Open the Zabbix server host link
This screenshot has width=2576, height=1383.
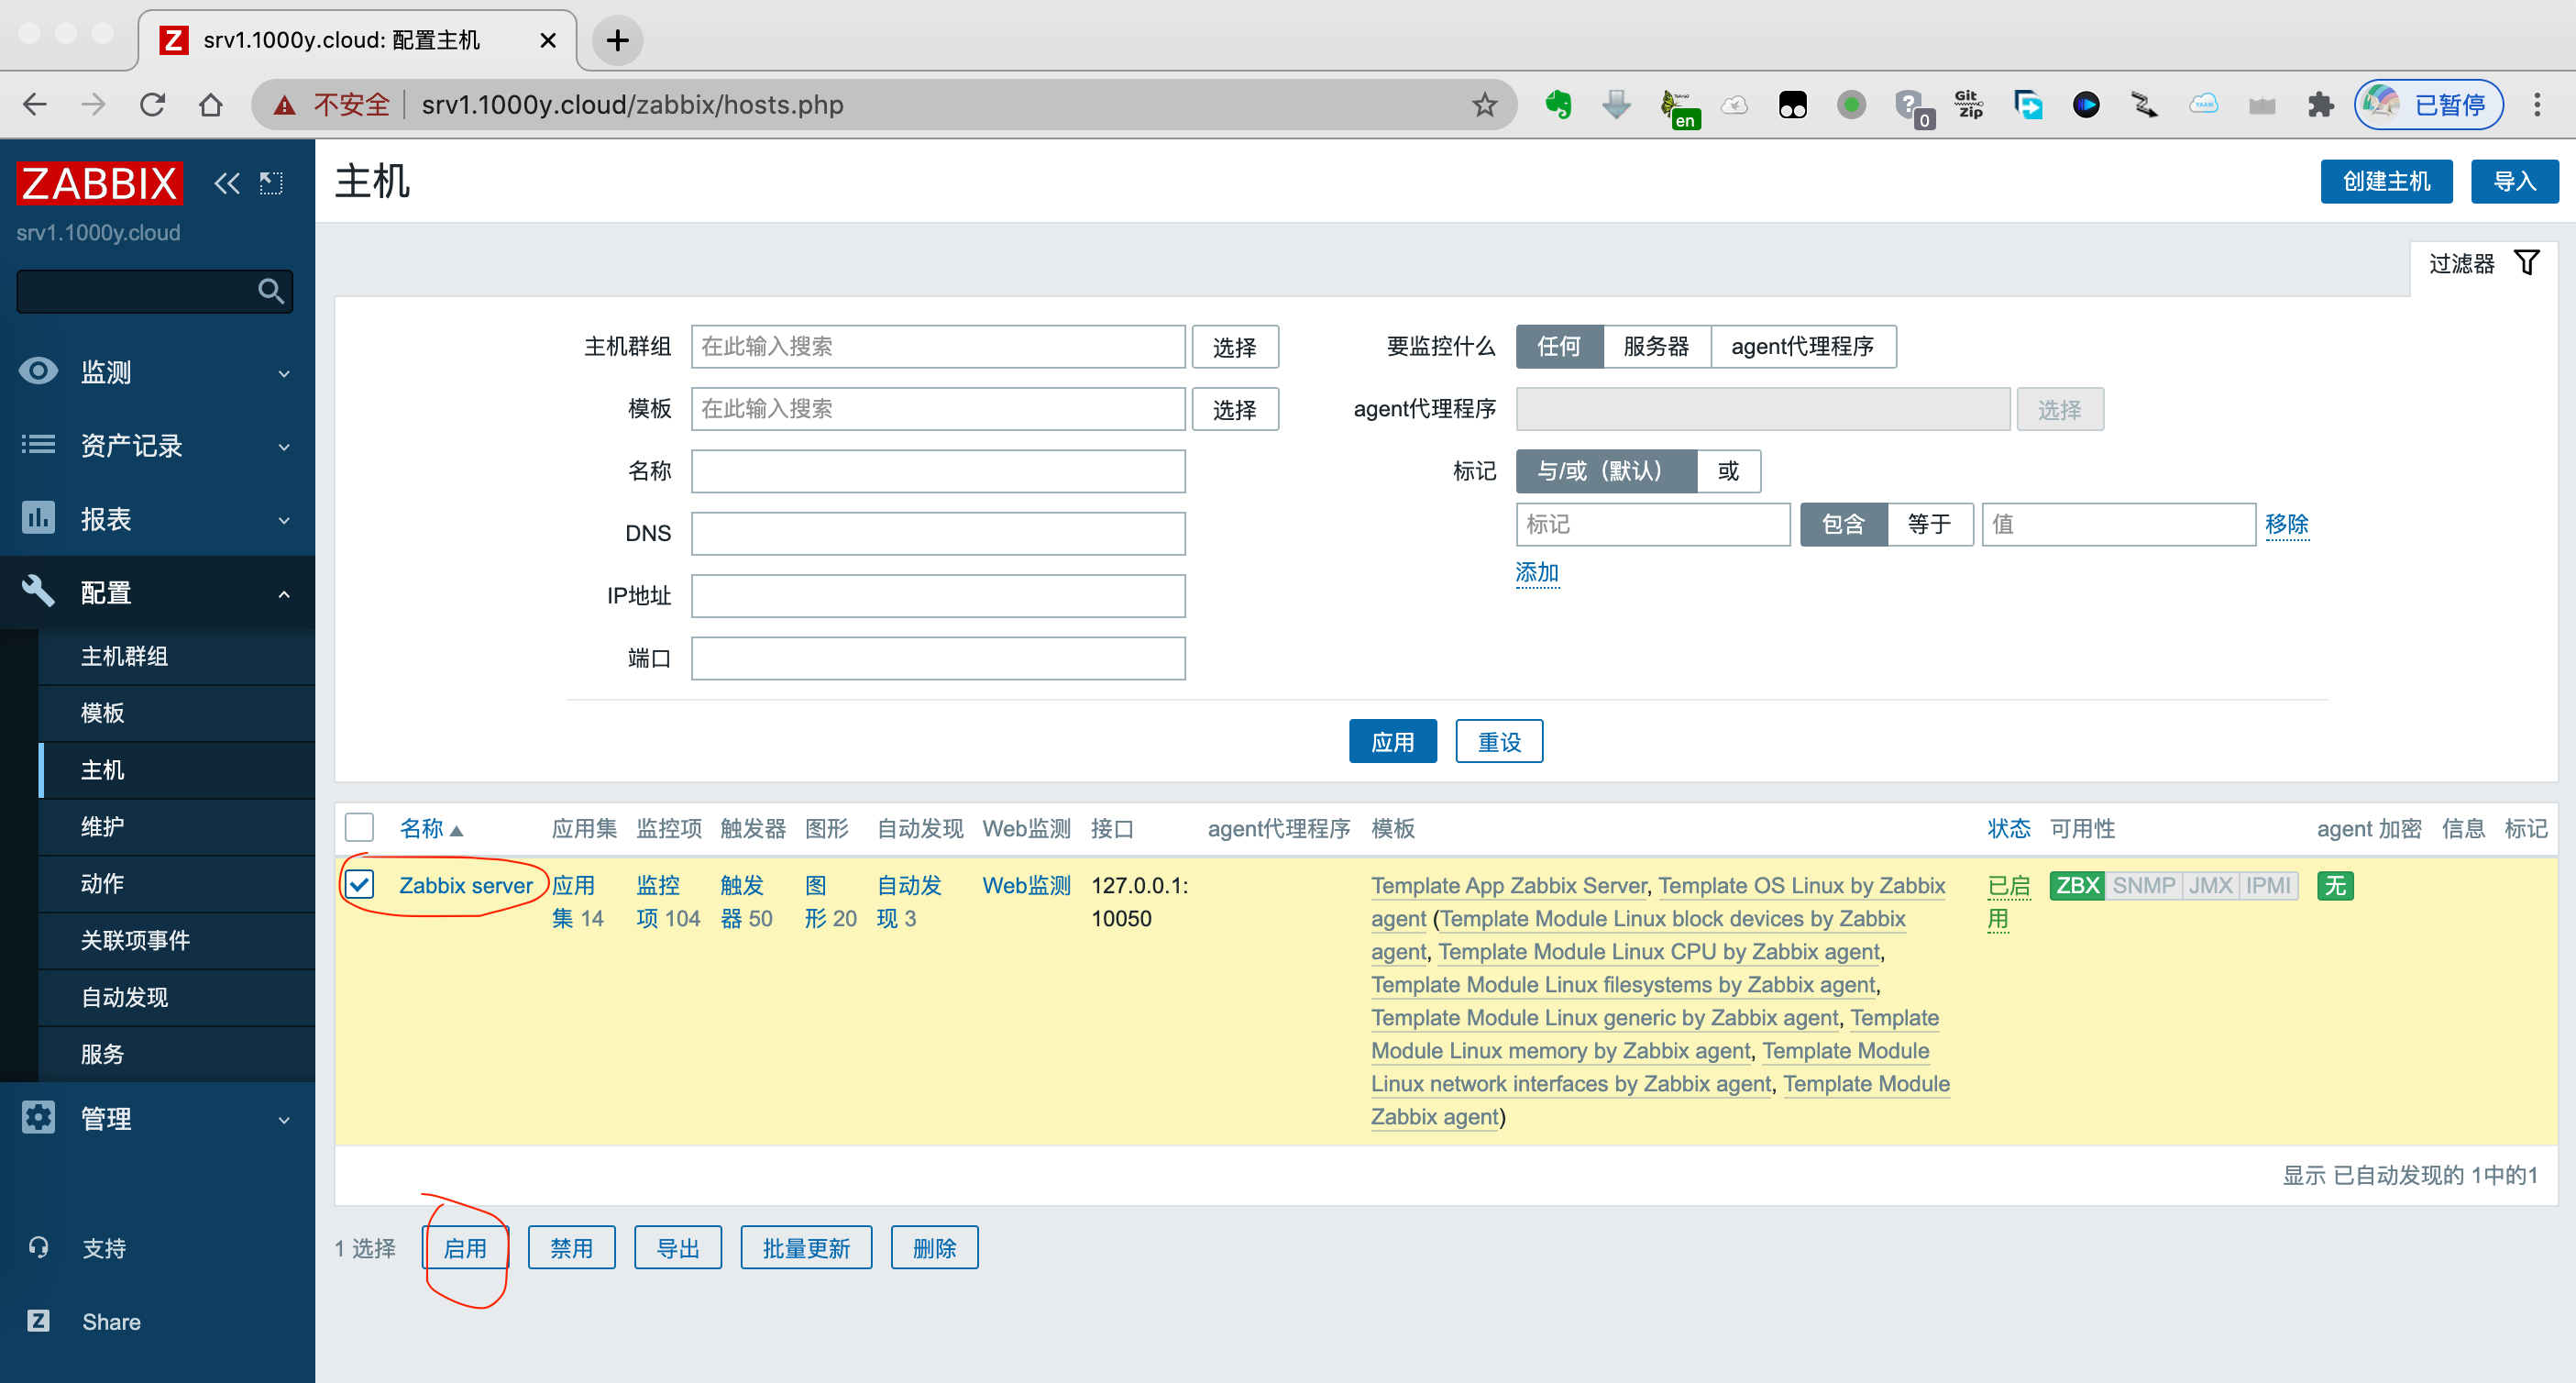[466, 886]
